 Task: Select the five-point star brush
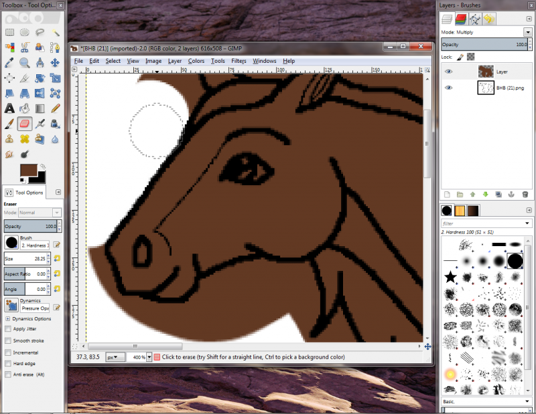pyautogui.click(x=450, y=277)
